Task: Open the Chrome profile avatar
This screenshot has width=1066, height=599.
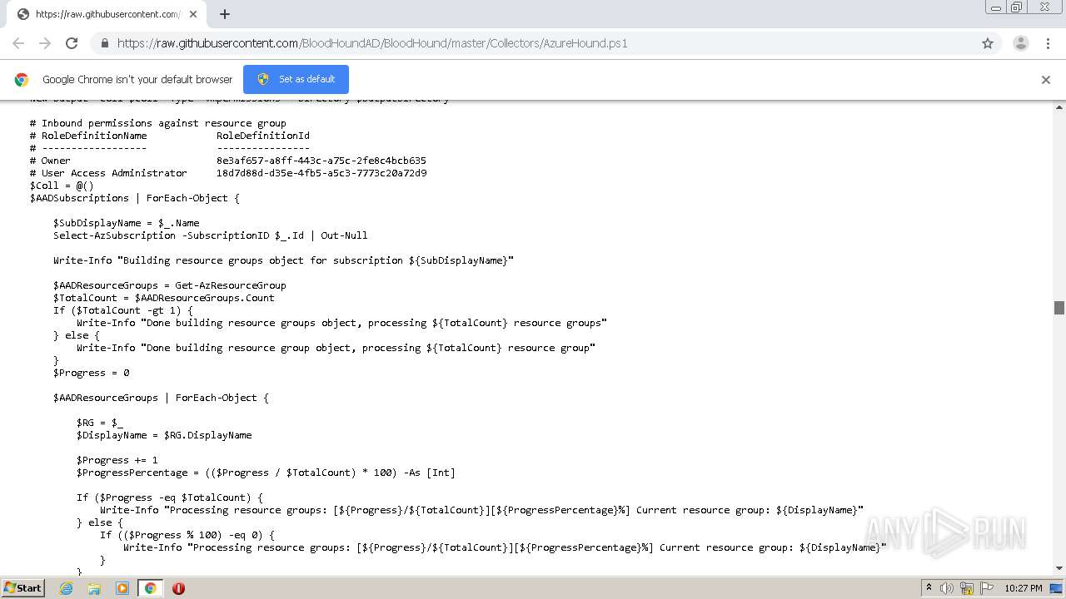Action: [1021, 43]
